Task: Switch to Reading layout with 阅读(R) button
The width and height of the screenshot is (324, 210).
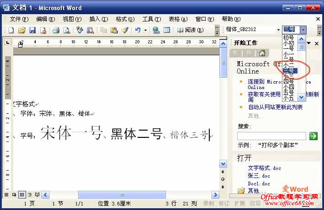Action: (190, 30)
